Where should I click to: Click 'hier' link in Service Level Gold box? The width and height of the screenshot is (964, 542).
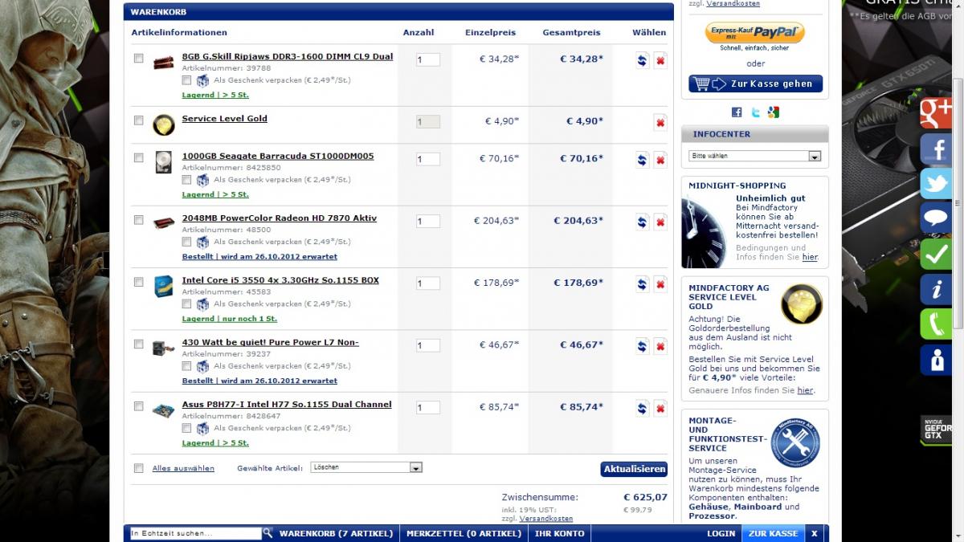point(805,390)
